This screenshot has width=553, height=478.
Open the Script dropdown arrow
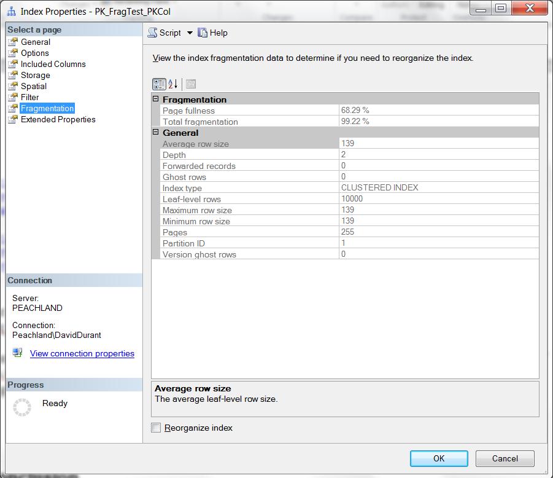tap(190, 33)
